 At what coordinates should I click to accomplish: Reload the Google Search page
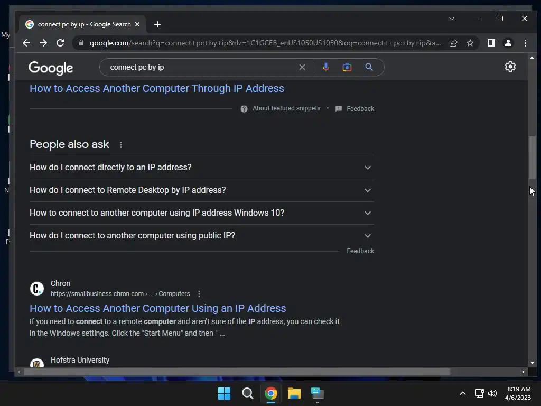pos(60,43)
